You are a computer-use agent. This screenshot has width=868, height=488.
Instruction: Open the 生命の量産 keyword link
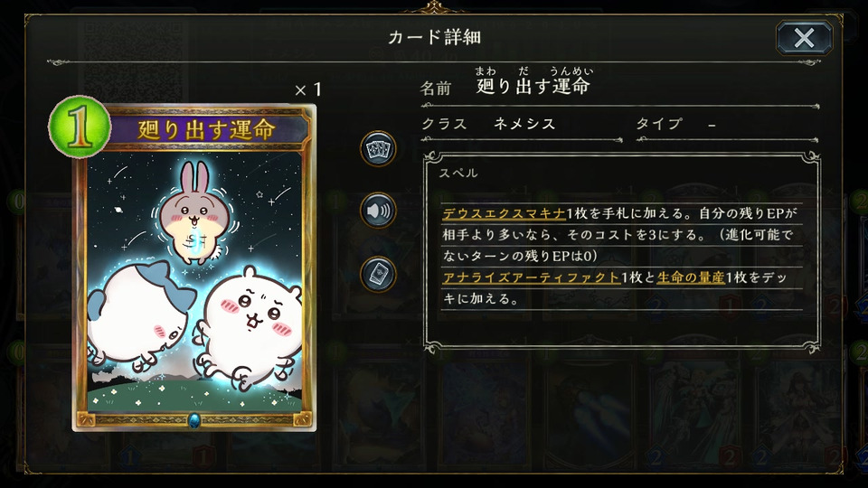691,277
